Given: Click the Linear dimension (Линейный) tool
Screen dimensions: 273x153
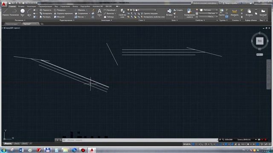Looking at the screenshot, I should point(110,10).
